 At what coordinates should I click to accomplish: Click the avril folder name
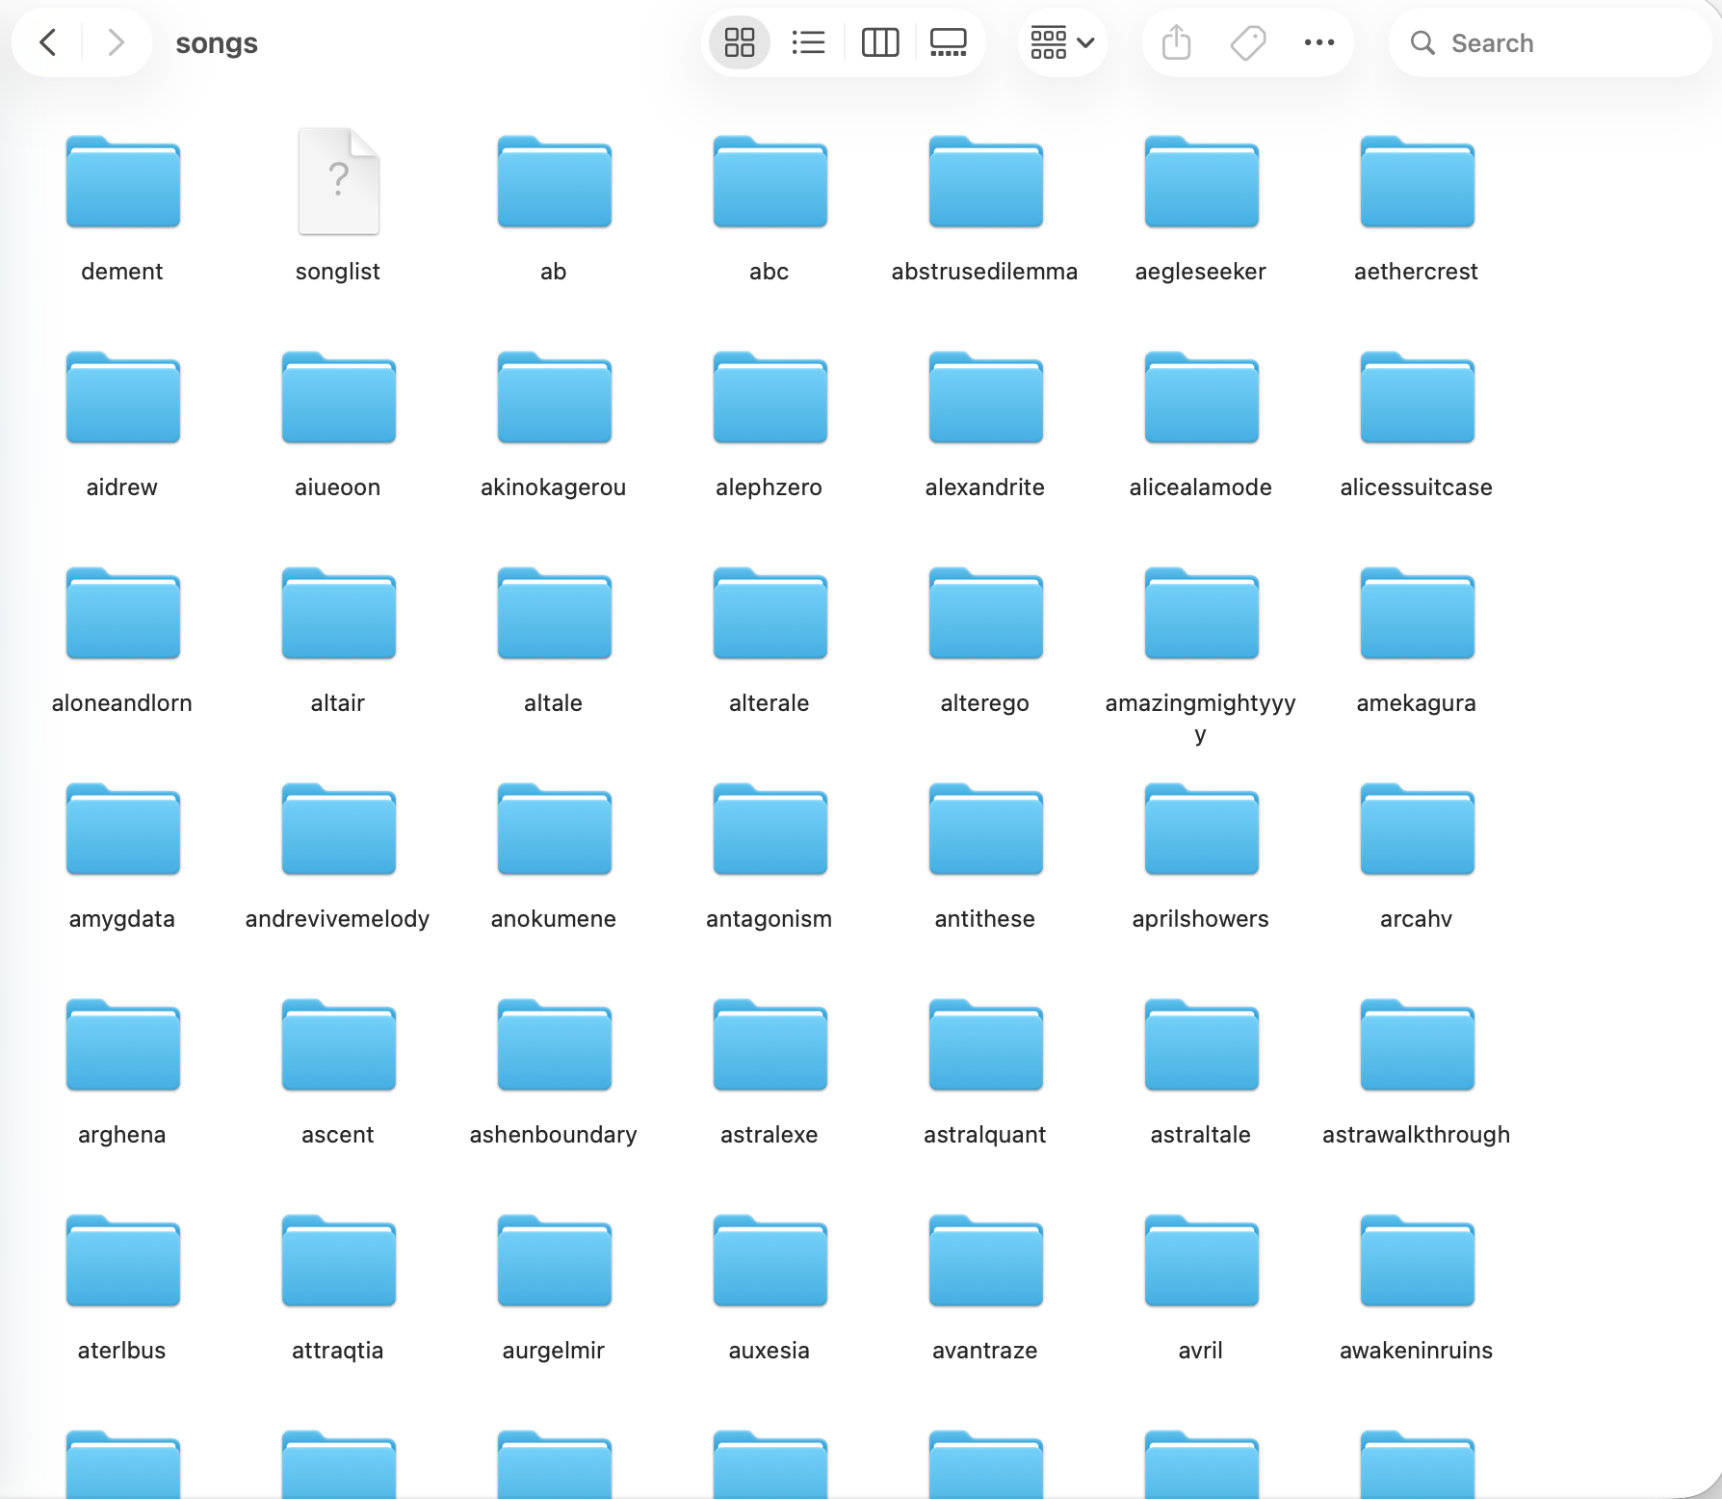click(1201, 1351)
